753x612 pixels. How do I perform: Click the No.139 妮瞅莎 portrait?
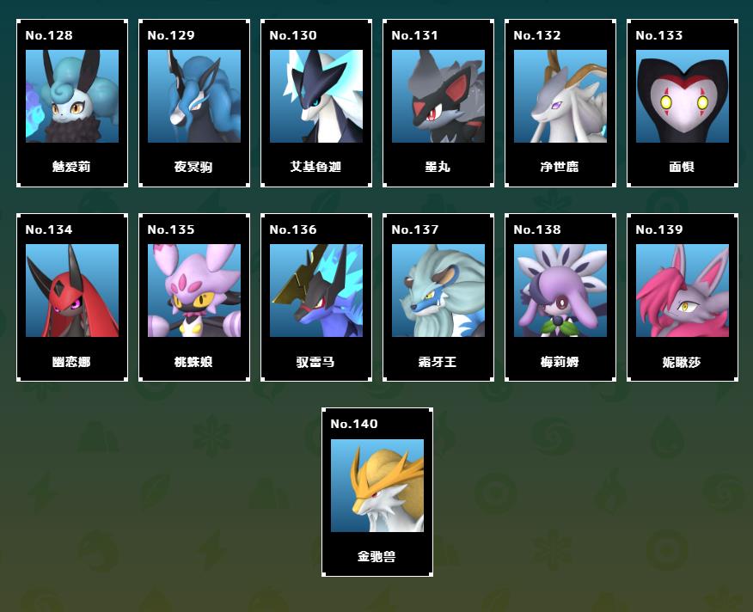click(683, 291)
